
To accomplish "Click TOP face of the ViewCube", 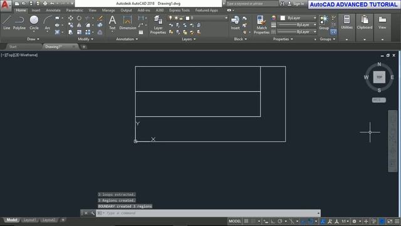I will pos(379,77).
